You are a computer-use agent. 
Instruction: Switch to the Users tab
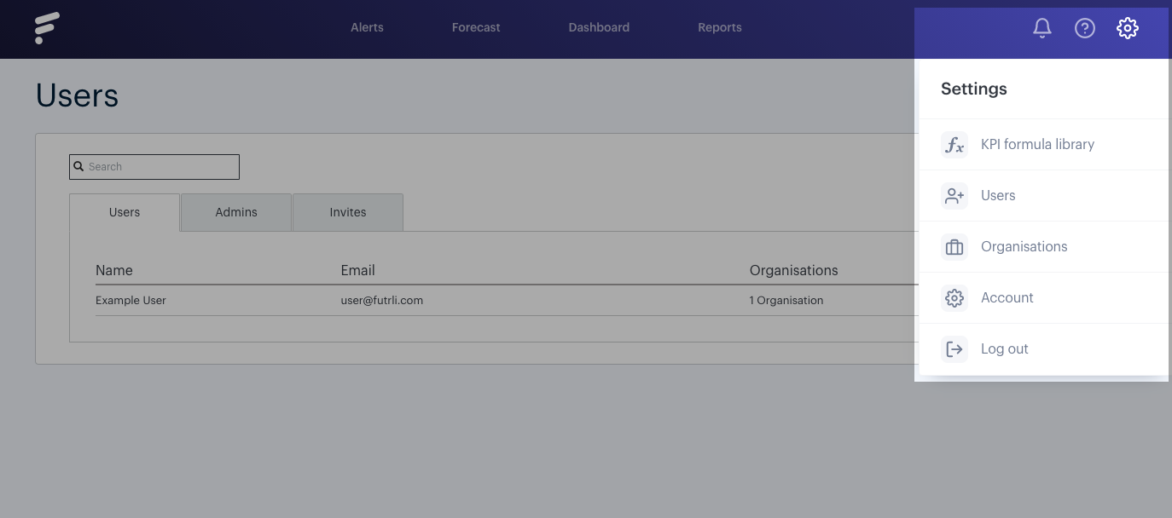click(x=125, y=212)
